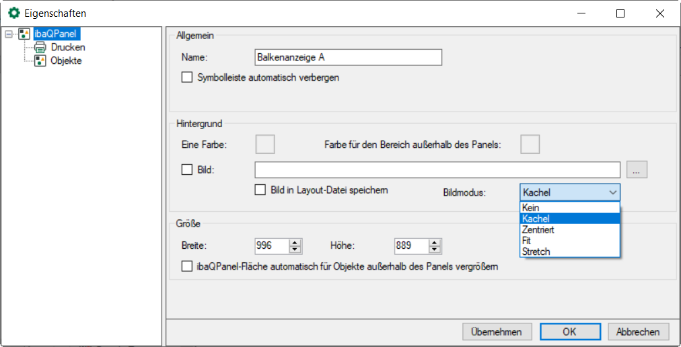Click the Übernehmen button
The width and height of the screenshot is (681, 347).
(497, 332)
